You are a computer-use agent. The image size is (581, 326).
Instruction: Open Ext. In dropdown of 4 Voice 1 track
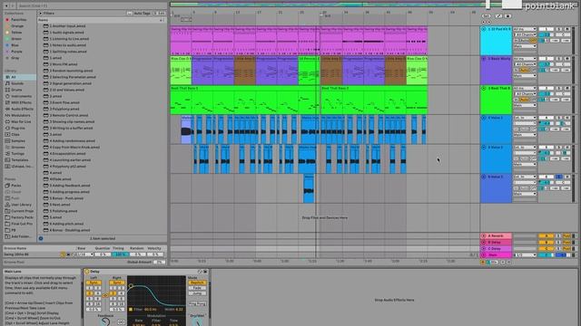point(525,118)
